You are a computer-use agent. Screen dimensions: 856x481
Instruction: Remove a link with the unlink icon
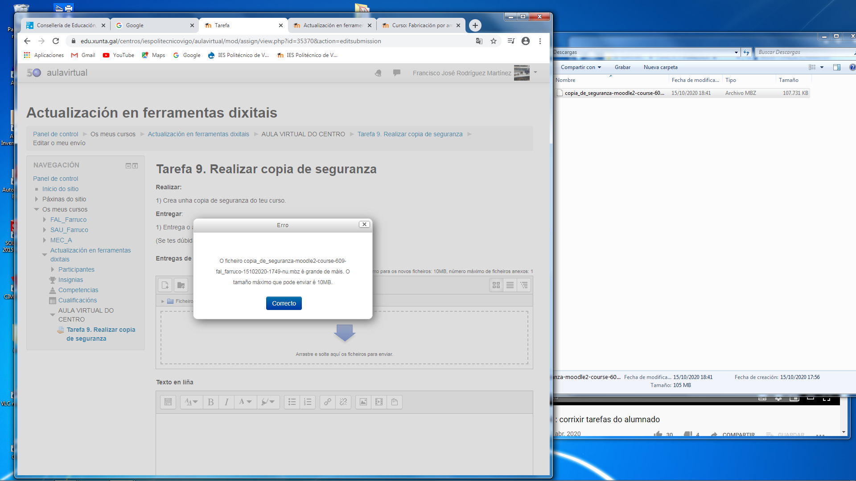coord(343,402)
